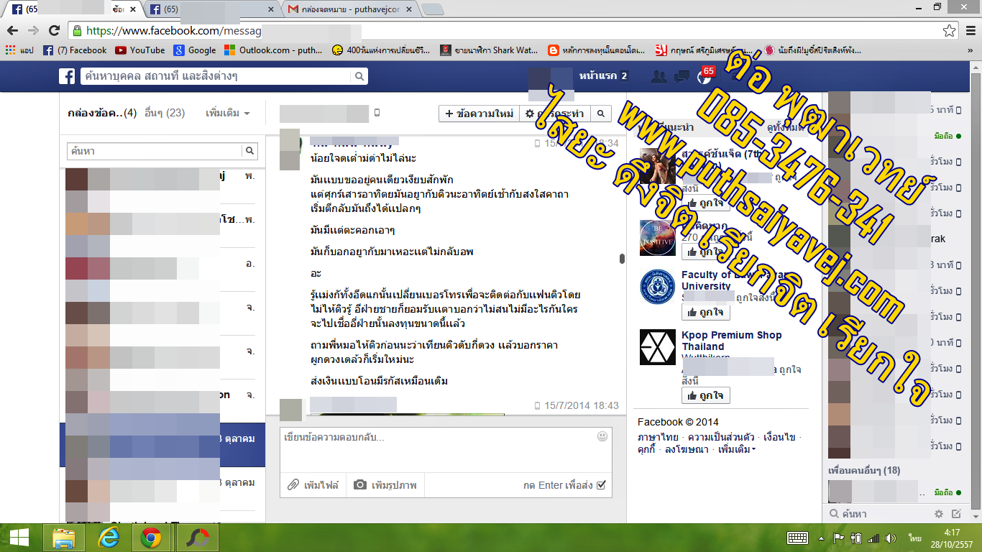Screen dimensions: 982x552
Task: Show hidden tray icons arrow
Action: pyautogui.click(x=821, y=538)
